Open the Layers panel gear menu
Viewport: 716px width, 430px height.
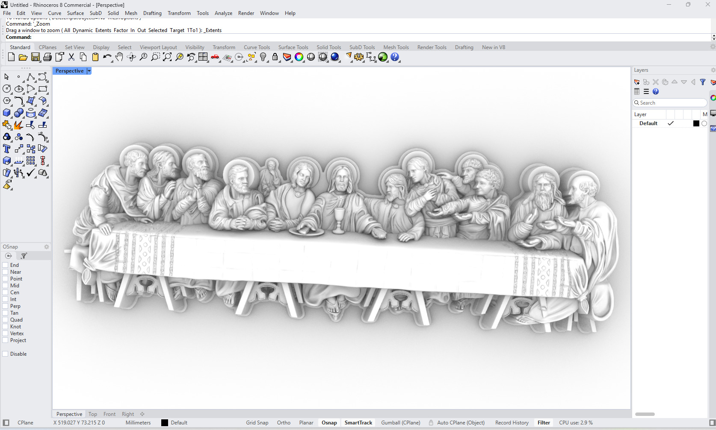pyautogui.click(x=713, y=70)
